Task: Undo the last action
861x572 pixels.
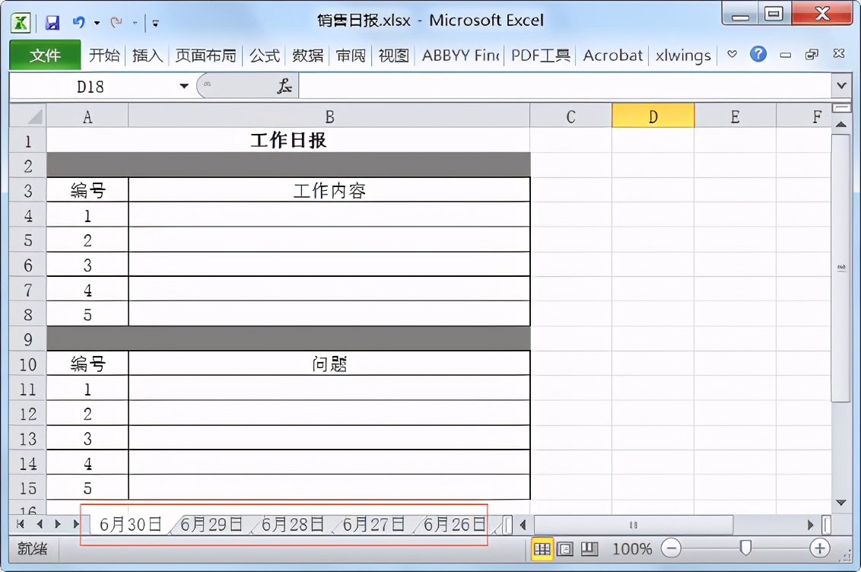Action: (78, 22)
